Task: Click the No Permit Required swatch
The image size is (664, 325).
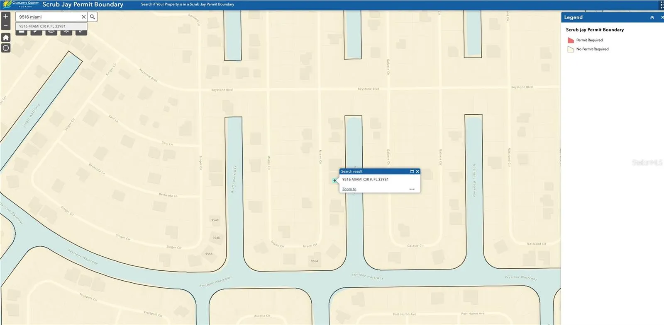Action: pyautogui.click(x=571, y=49)
